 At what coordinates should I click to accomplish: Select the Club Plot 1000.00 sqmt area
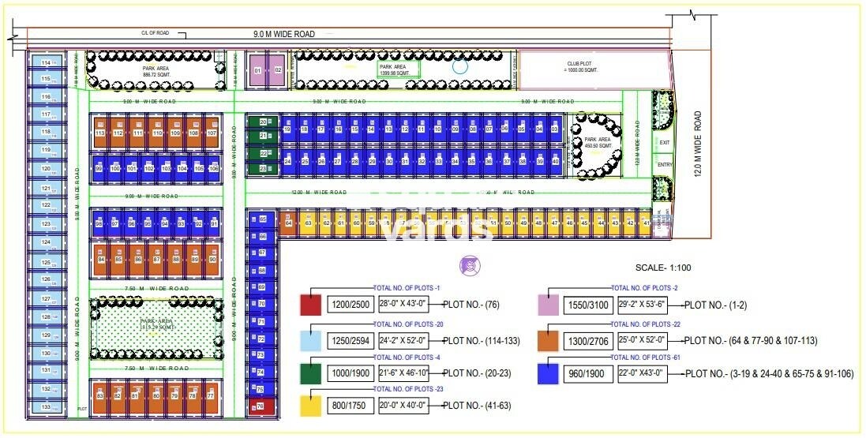point(583,69)
